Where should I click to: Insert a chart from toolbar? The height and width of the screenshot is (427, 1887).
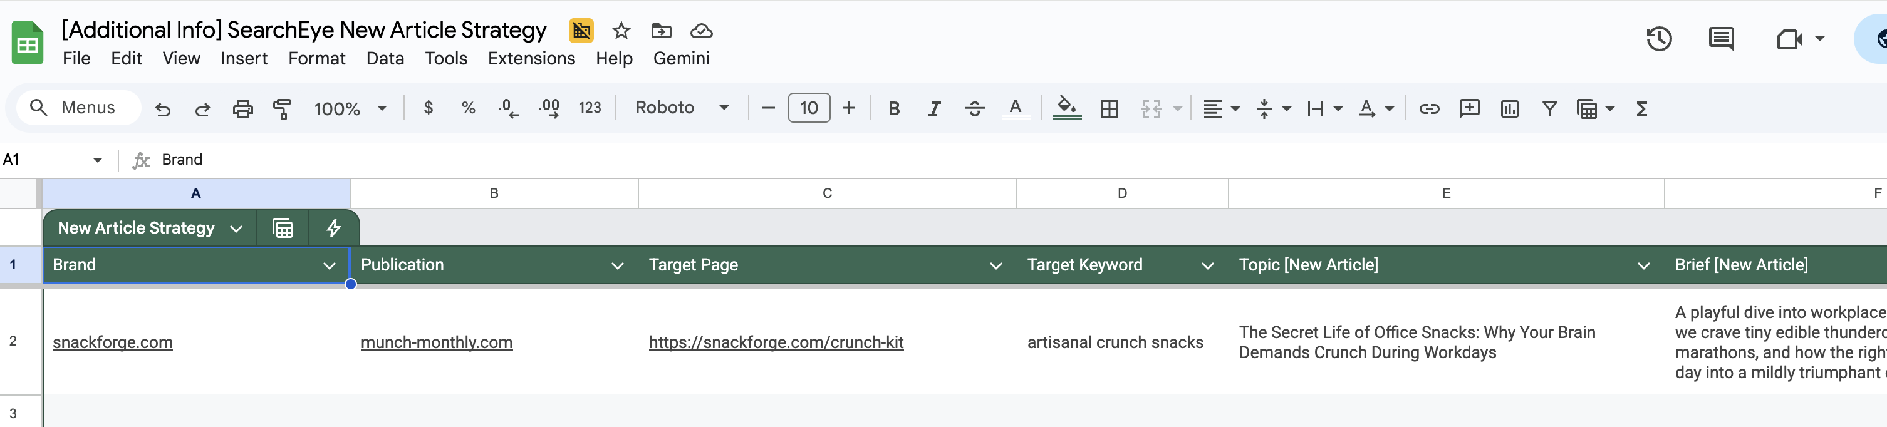[x=1509, y=108]
